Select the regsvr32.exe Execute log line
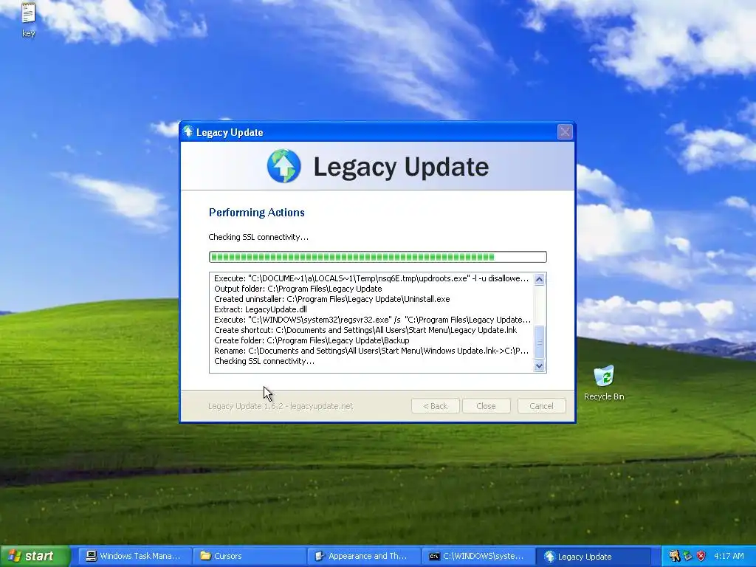This screenshot has height=567, width=756. (372, 320)
